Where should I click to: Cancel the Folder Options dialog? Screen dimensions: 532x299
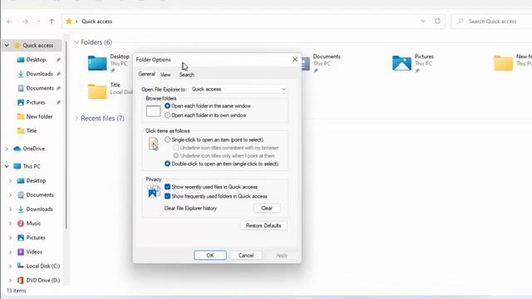pos(246,255)
